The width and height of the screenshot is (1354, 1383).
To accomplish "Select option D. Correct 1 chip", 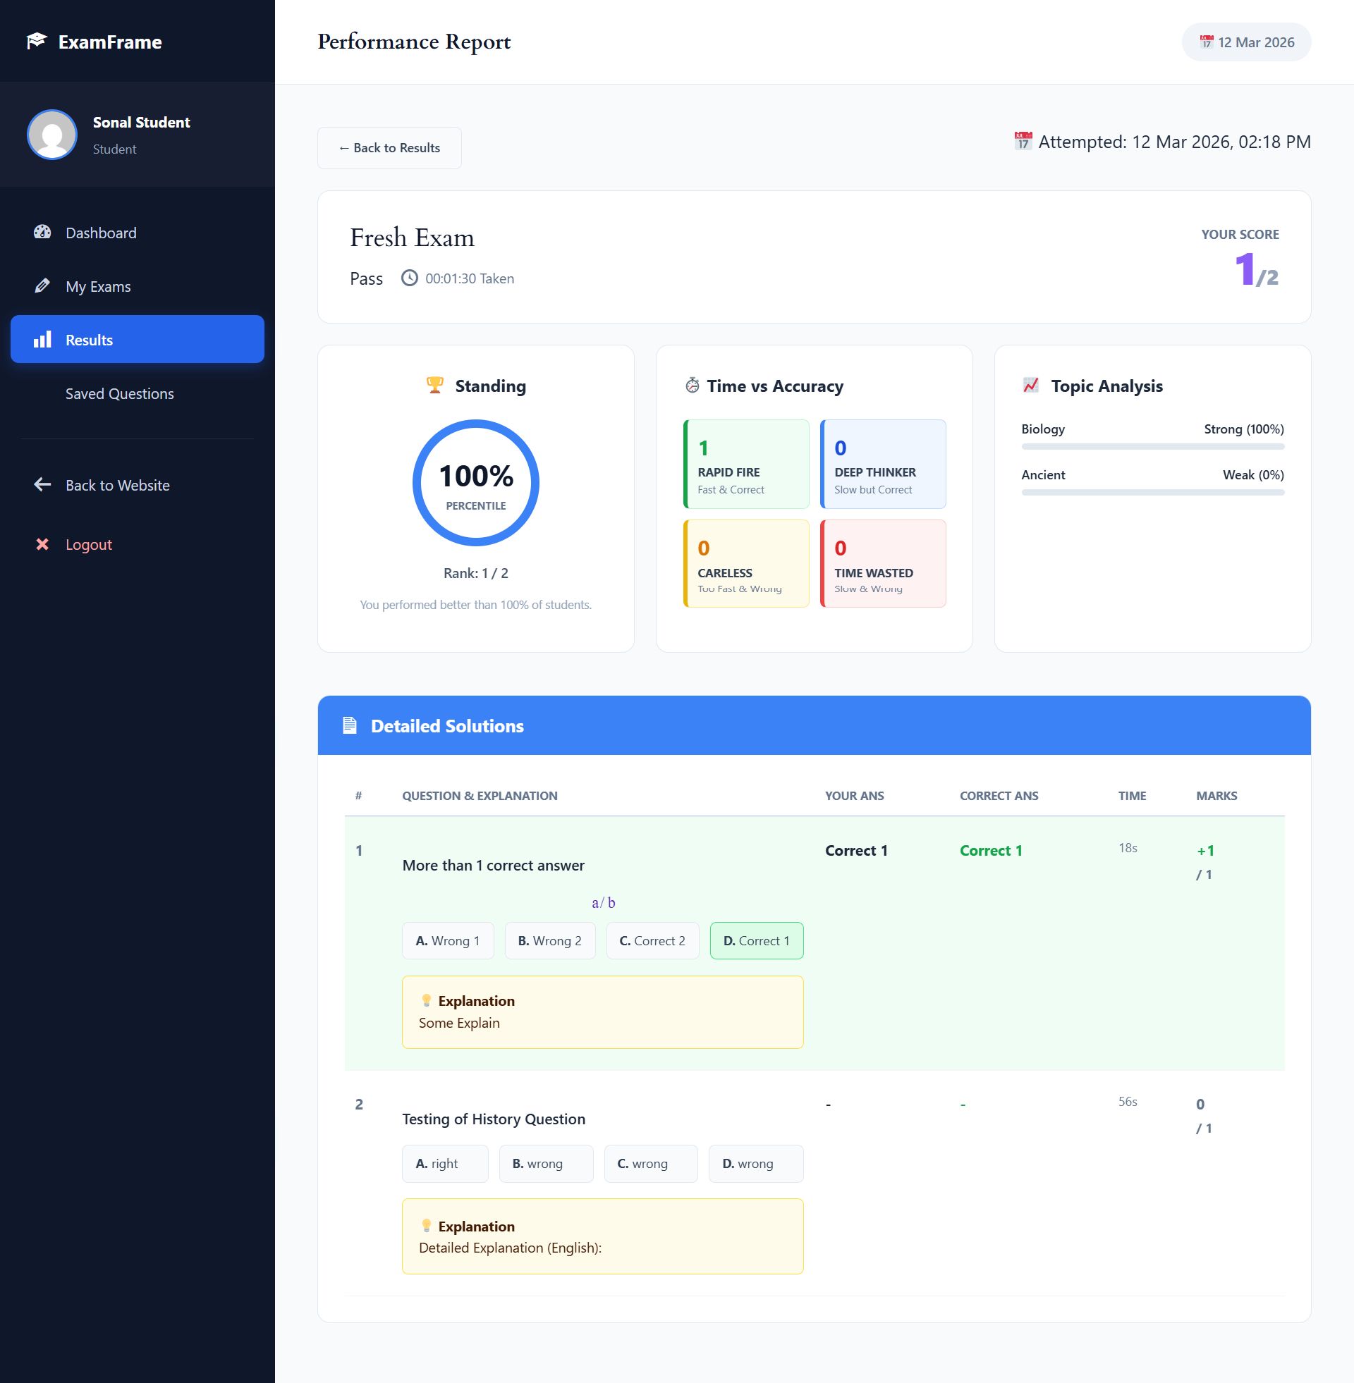I will tap(756, 940).
